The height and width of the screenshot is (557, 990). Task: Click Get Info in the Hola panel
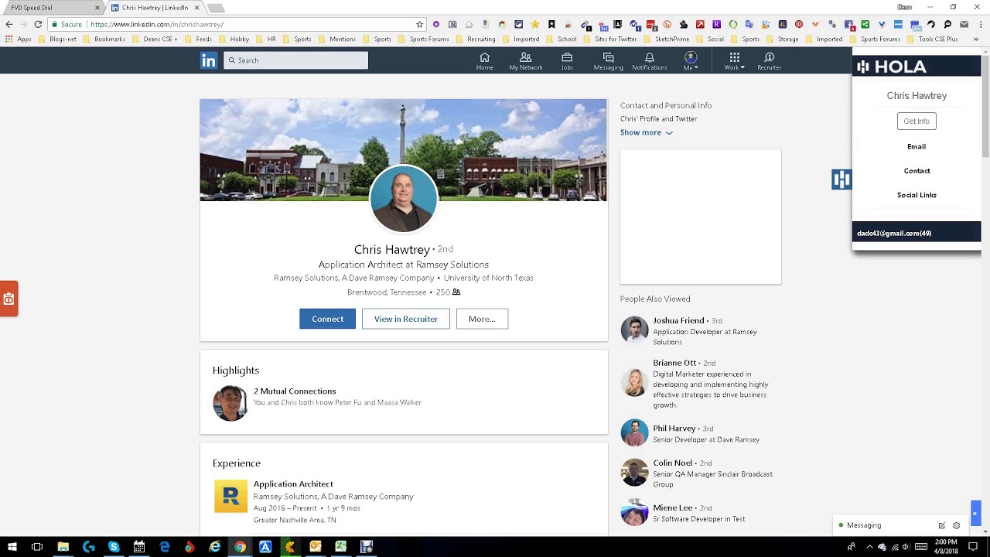click(x=917, y=121)
